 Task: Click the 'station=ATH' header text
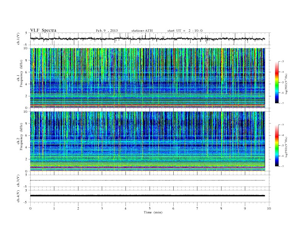tap(142, 31)
